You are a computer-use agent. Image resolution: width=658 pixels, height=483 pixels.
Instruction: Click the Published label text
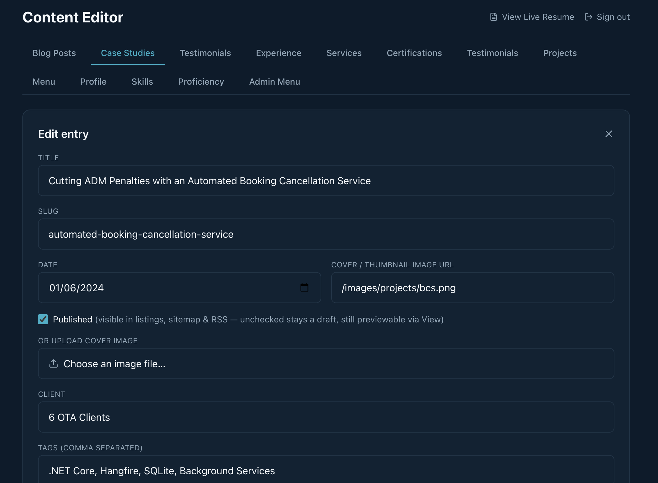coord(73,319)
